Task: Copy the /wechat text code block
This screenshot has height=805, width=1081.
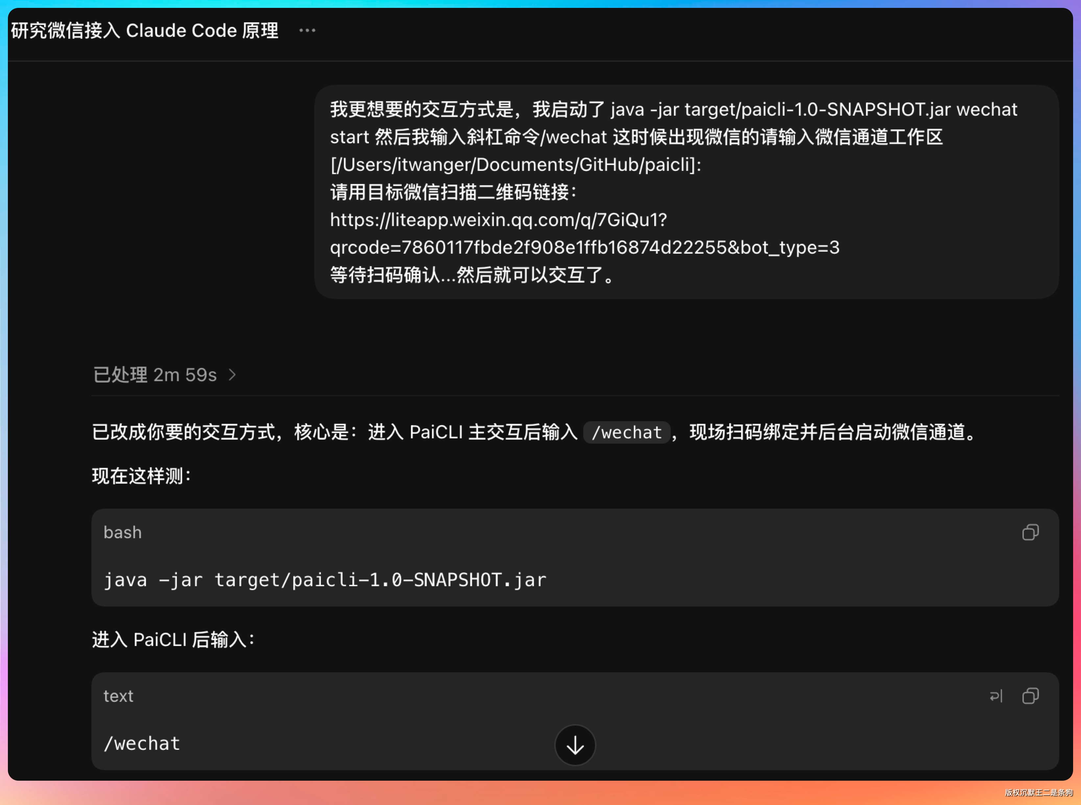Action: click(x=1030, y=696)
